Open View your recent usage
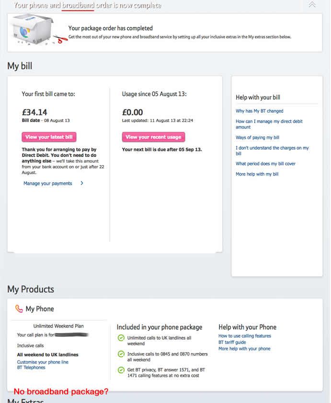Viewport: 331px width, 403px height. (x=153, y=137)
